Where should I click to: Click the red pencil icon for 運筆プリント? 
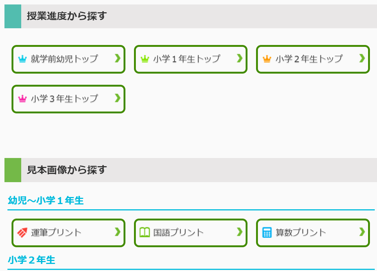click(x=22, y=233)
